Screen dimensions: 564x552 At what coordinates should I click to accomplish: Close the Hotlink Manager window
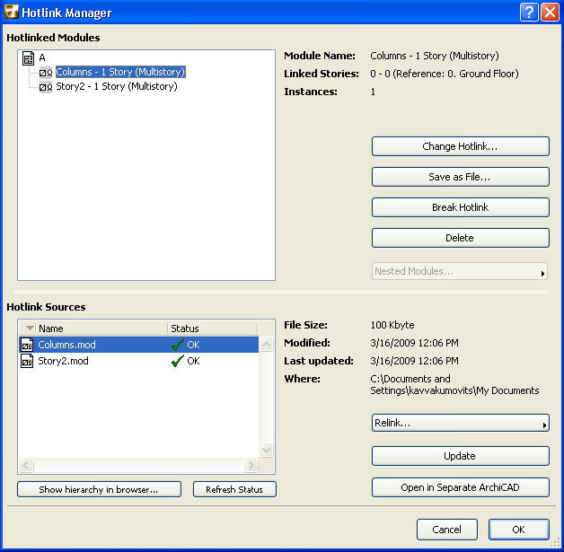[x=551, y=13]
